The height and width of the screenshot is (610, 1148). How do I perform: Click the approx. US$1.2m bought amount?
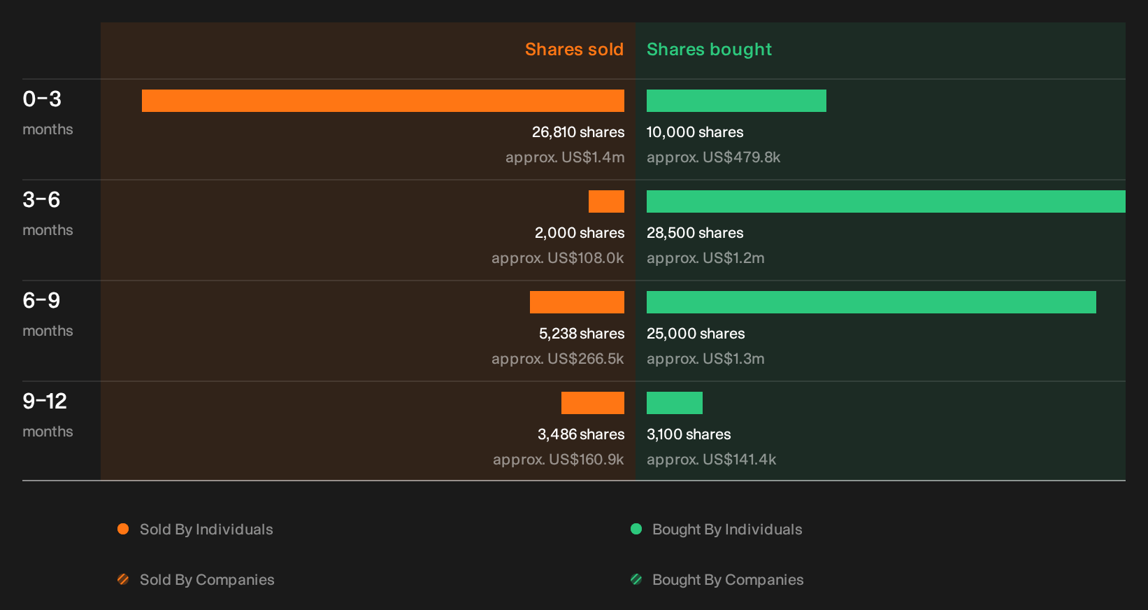705,258
